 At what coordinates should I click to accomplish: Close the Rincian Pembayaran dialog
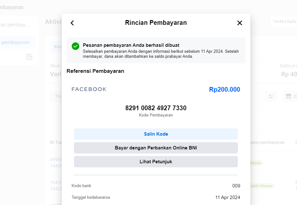coord(240,23)
